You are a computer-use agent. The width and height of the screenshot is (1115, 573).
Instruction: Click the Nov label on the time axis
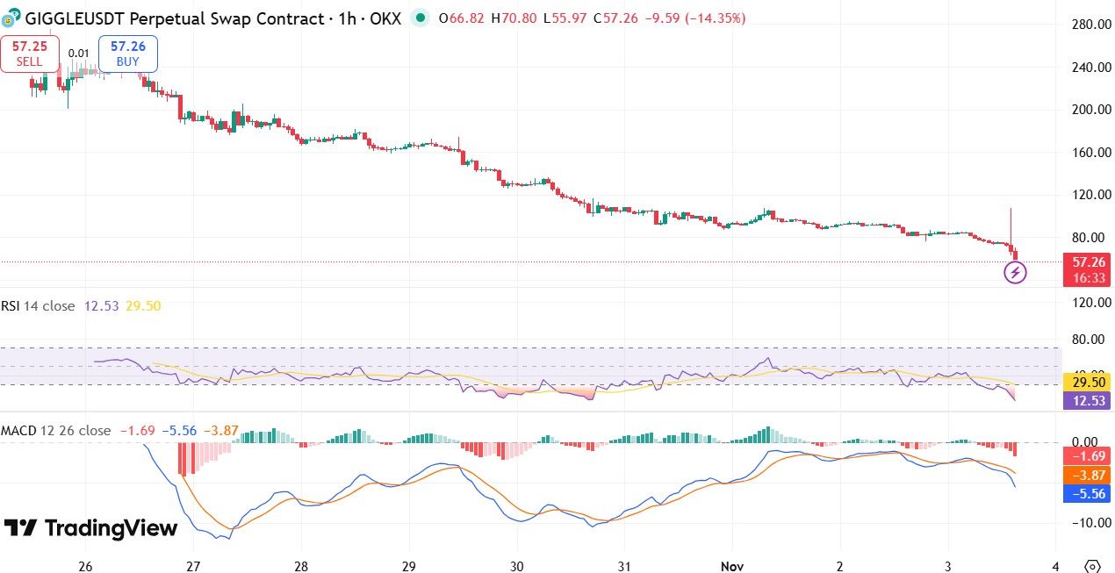(732, 567)
